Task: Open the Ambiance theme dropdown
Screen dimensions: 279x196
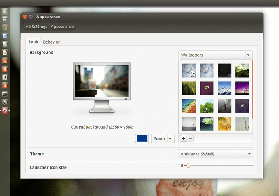Action: (x=216, y=154)
